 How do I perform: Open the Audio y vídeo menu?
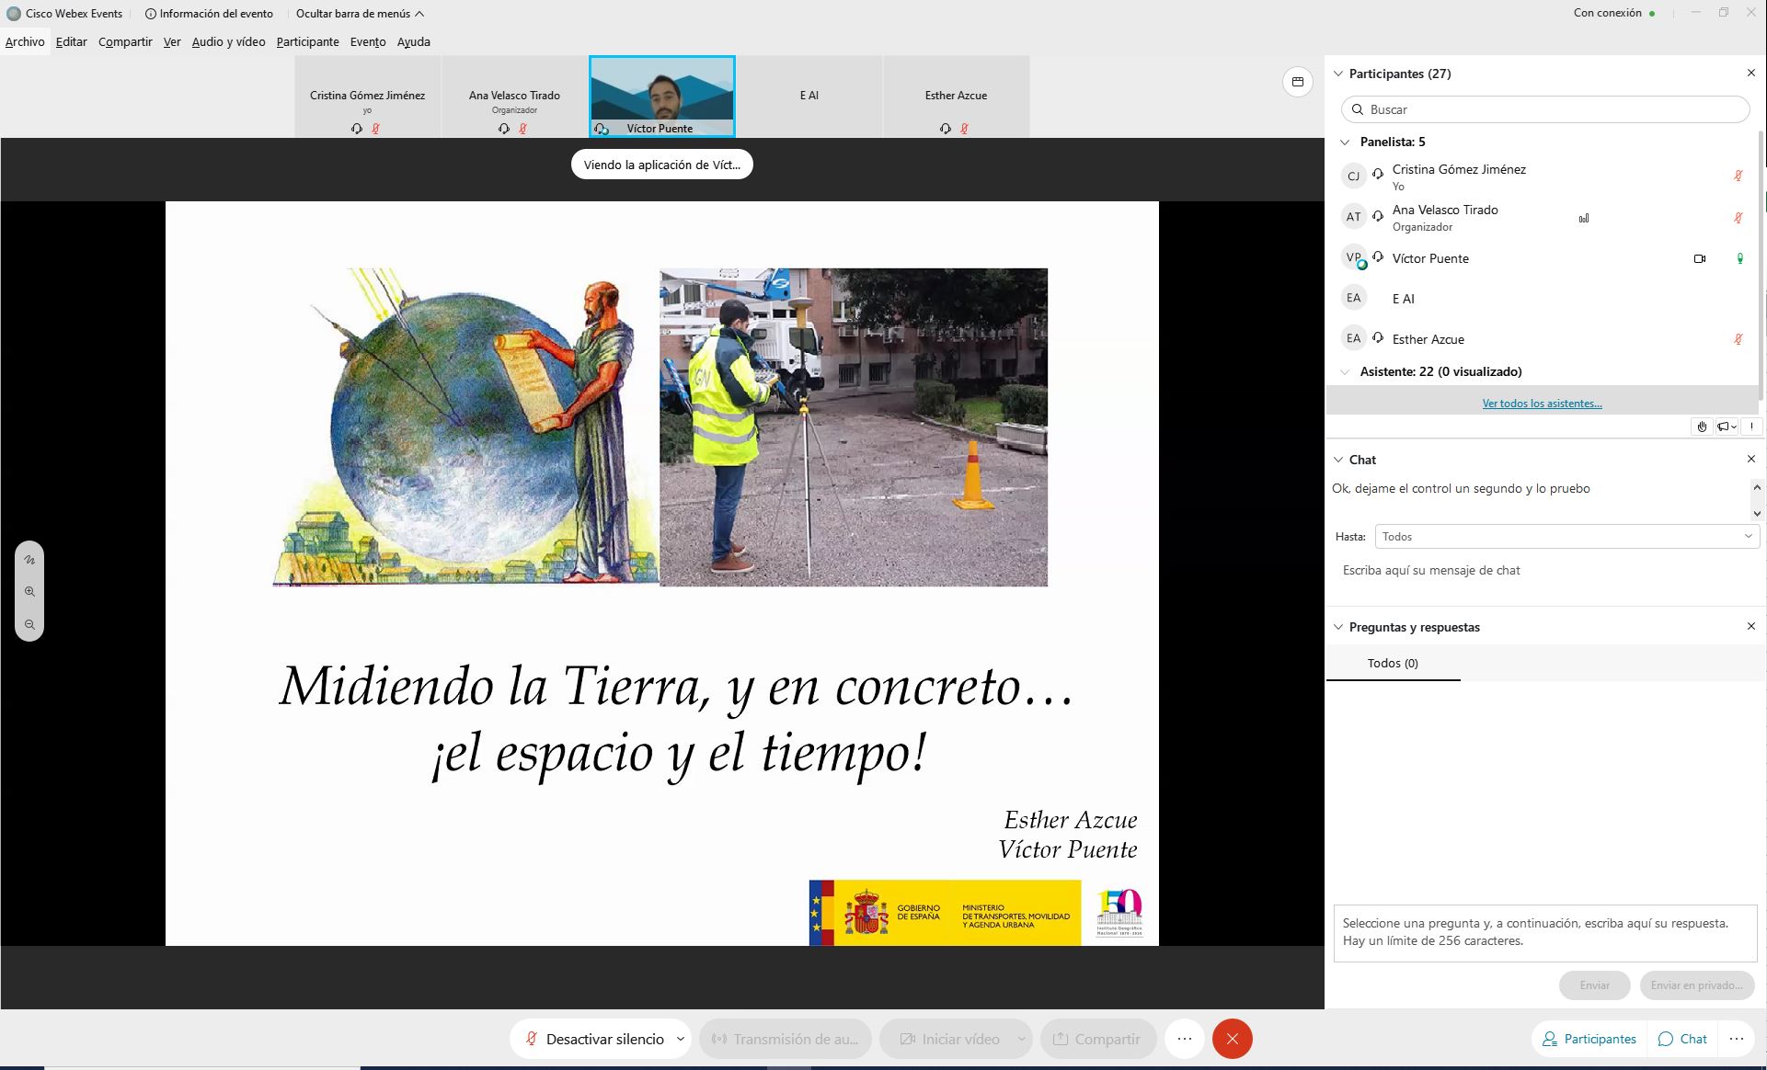point(228,41)
